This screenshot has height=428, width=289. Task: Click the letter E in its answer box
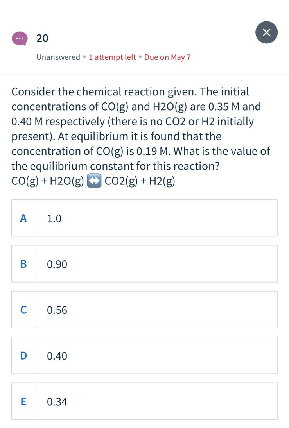pos(23,401)
